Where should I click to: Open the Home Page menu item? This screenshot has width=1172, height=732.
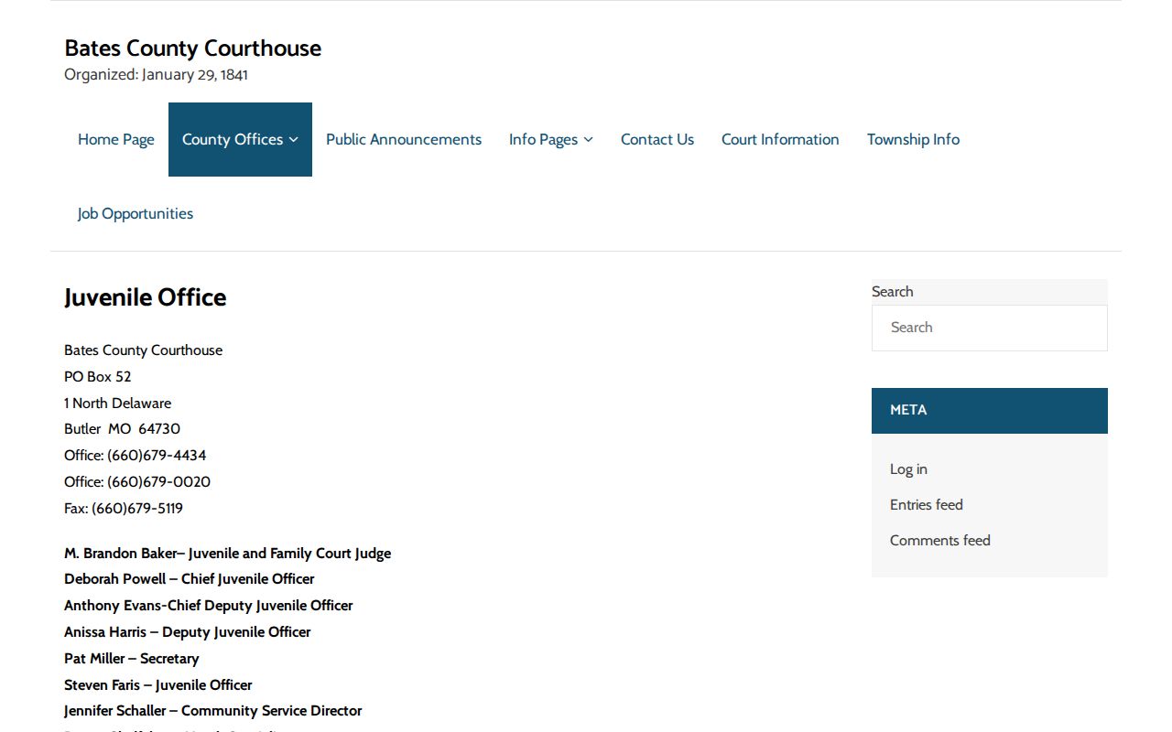116,139
